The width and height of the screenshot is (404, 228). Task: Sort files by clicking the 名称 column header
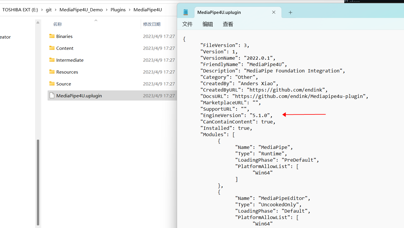pyautogui.click(x=57, y=24)
